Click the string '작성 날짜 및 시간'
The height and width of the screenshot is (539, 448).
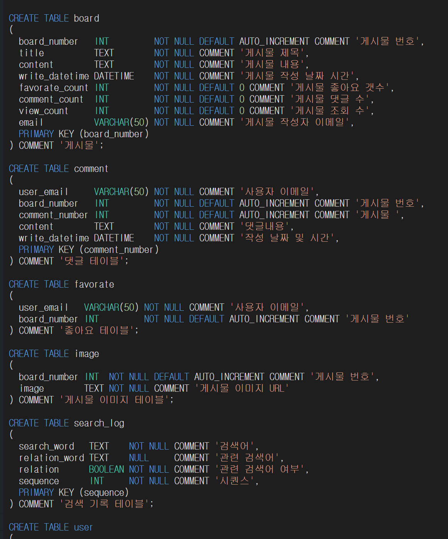click(x=287, y=238)
